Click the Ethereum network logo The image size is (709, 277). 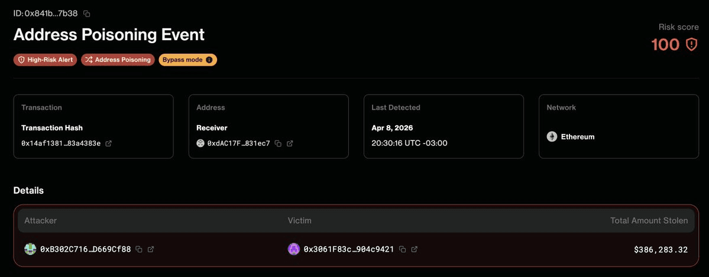[552, 136]
